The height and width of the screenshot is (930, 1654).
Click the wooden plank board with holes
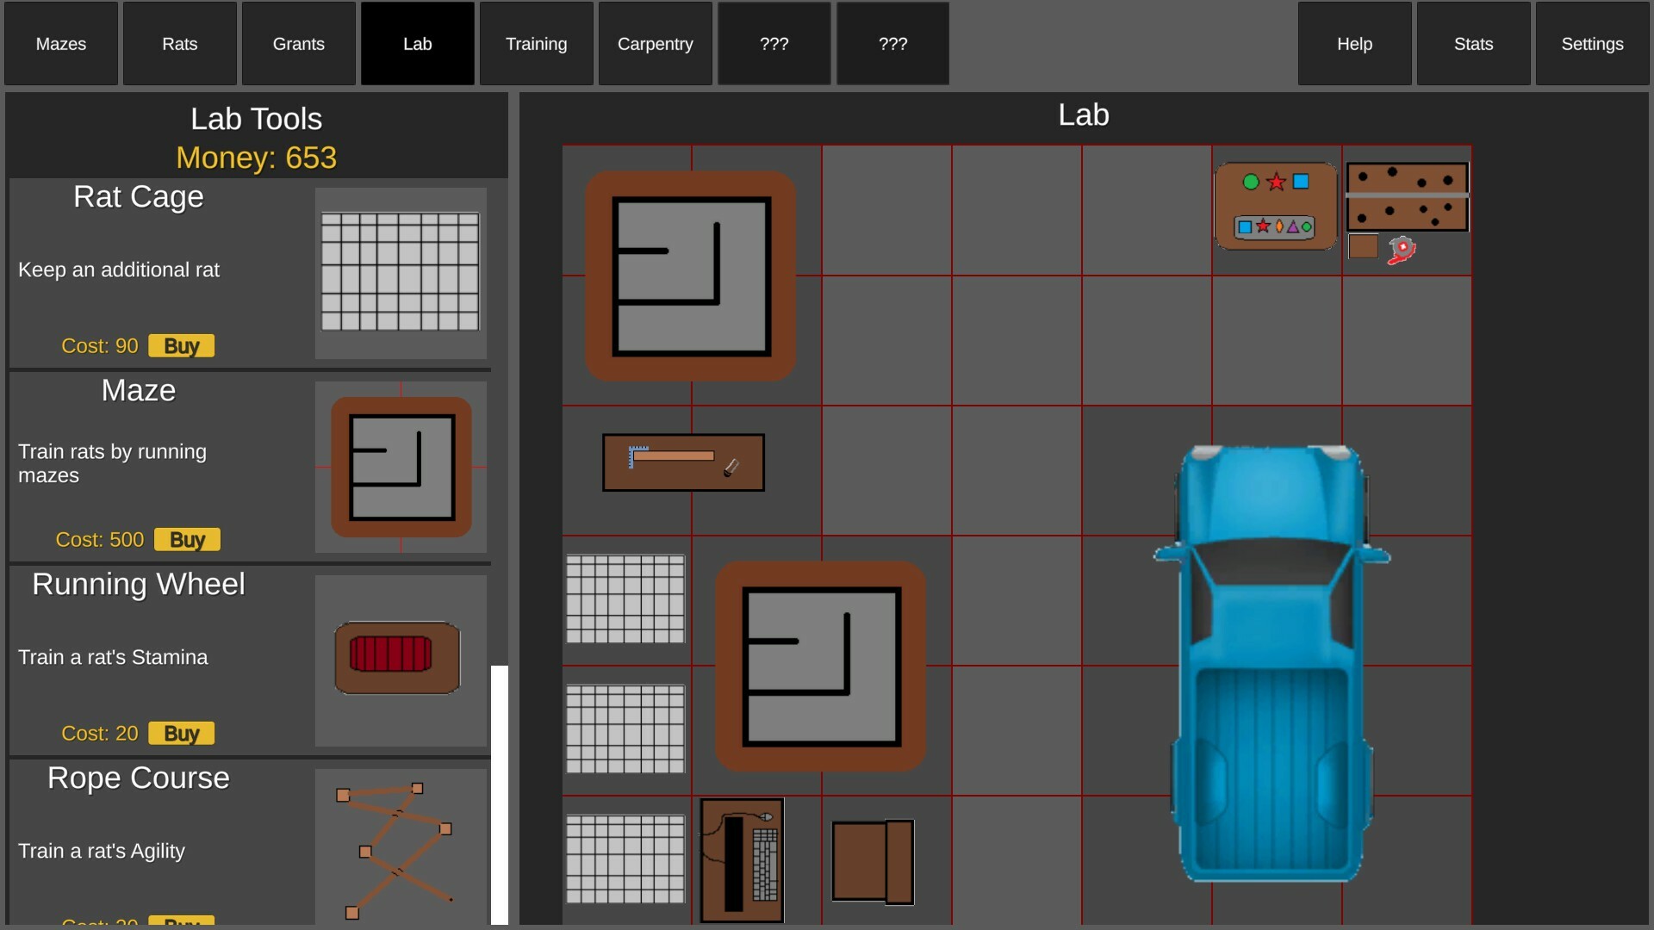click(1406, 195)
